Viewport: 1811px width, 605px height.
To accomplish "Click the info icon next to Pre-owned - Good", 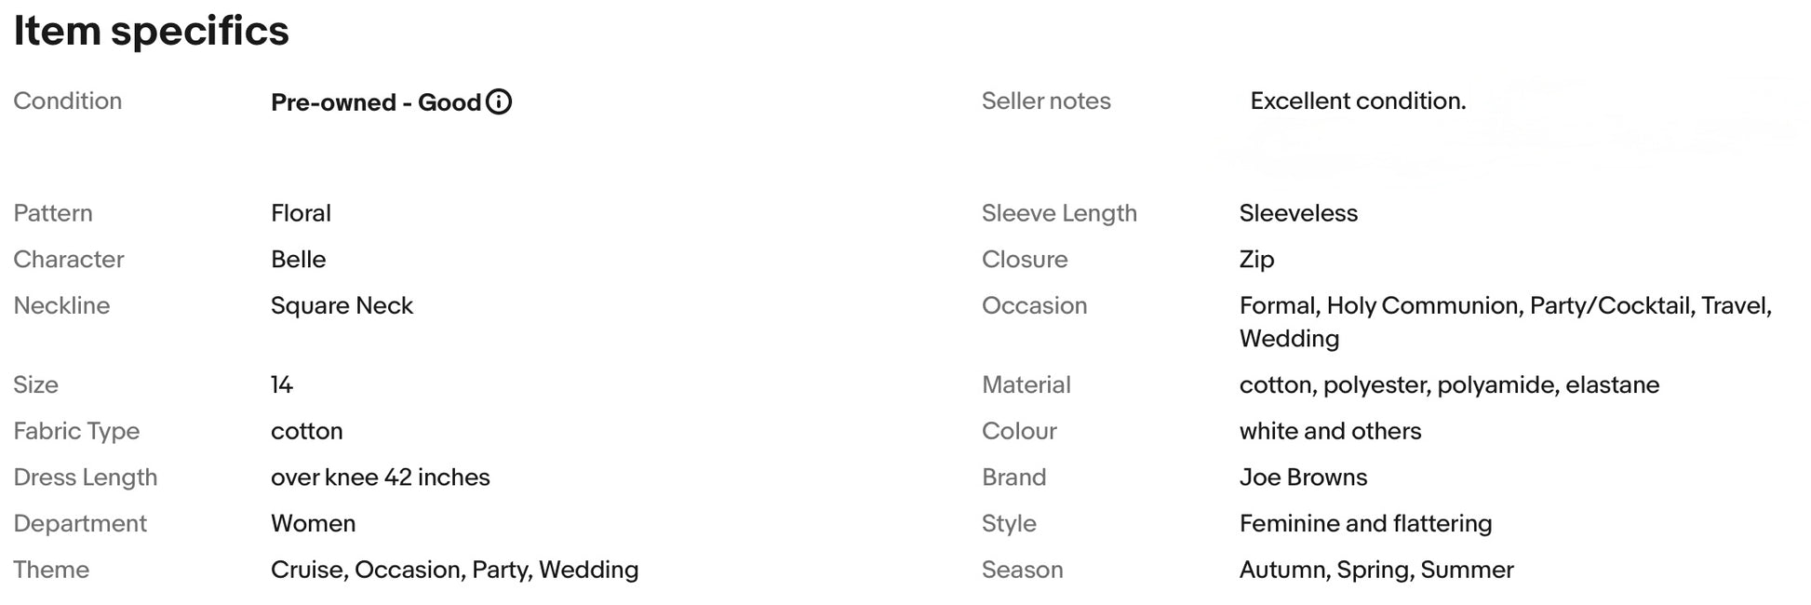I will [499, 101].
